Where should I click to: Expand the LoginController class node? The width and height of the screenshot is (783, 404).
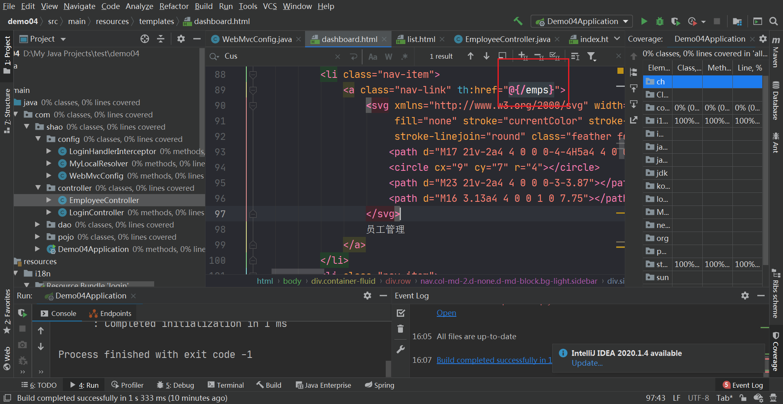point(49,212)
